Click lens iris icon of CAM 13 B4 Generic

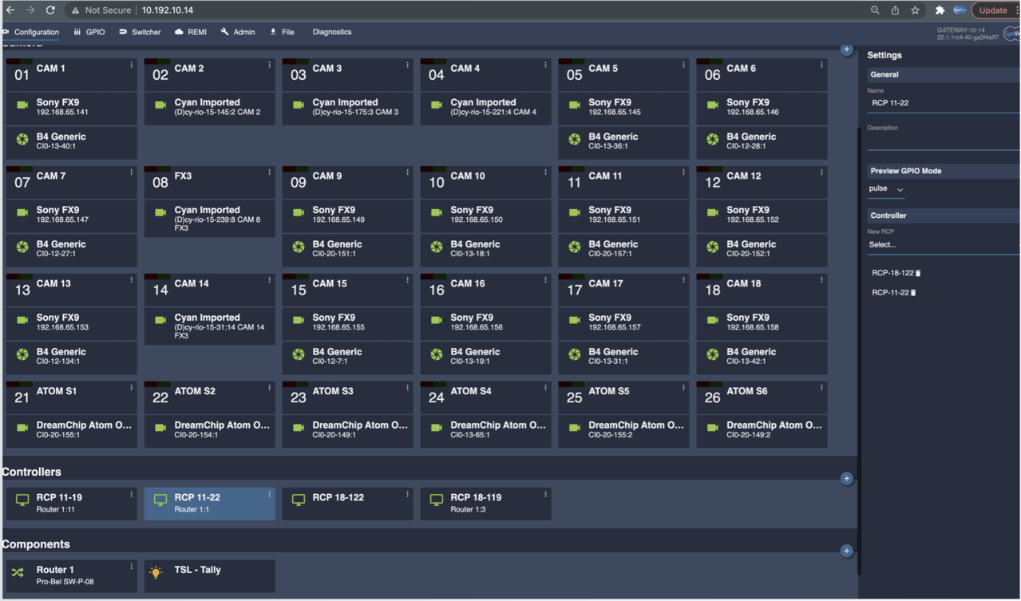click(22, 354)
